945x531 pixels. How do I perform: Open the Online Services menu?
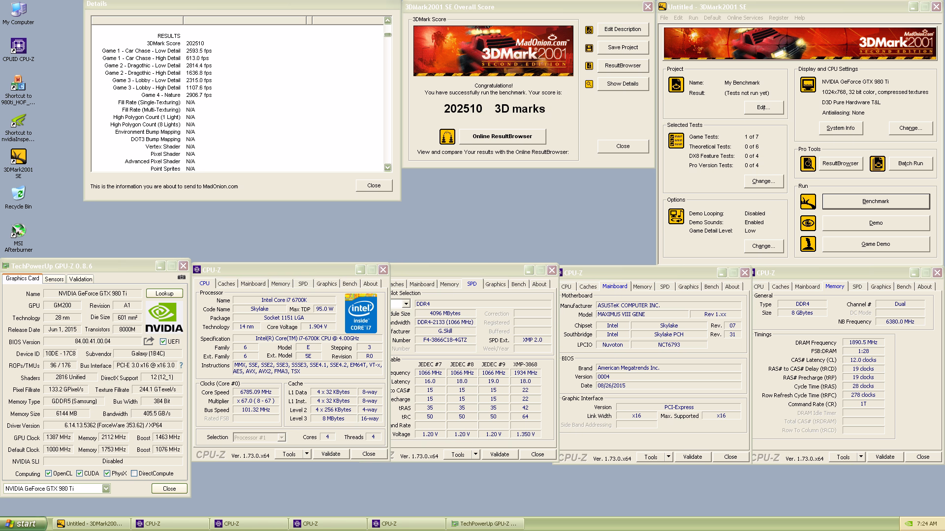745,18
